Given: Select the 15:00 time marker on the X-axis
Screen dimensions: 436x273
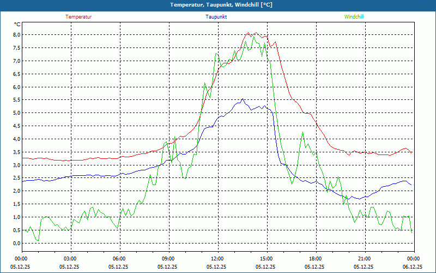Looking at the screenshot, I should pos(266,259).
